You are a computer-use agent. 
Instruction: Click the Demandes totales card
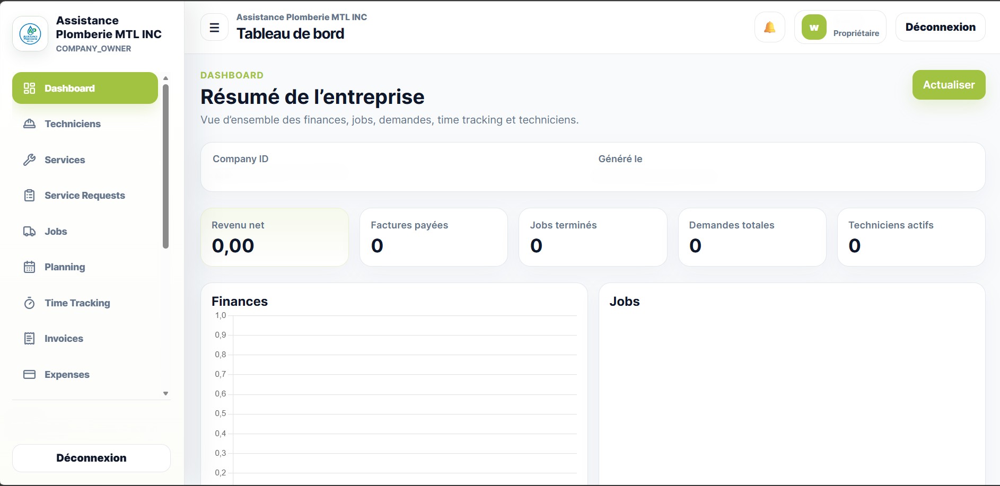752,237
